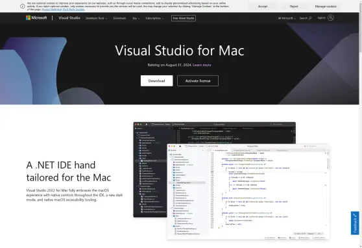
Task: Open the All Microsoft menu
Action: [x=287, y=18]
